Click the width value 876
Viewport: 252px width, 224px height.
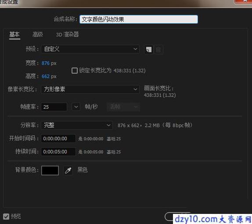(x=46, y=63)
